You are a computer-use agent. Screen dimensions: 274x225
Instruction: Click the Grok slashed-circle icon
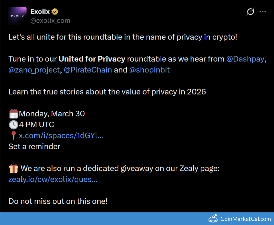click(250, 12)
